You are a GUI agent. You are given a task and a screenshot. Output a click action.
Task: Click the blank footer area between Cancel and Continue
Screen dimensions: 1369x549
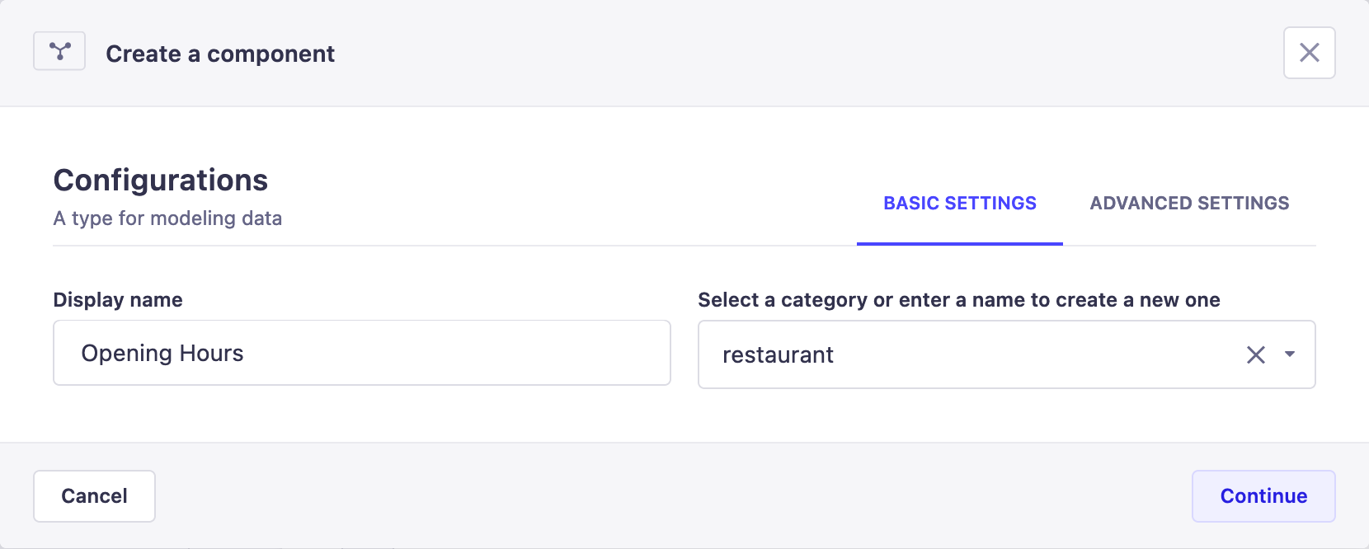[x=672, y=496]
